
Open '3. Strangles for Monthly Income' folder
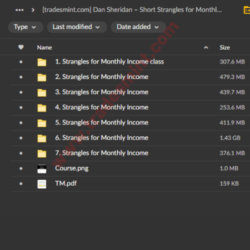[x=101, y=92]
